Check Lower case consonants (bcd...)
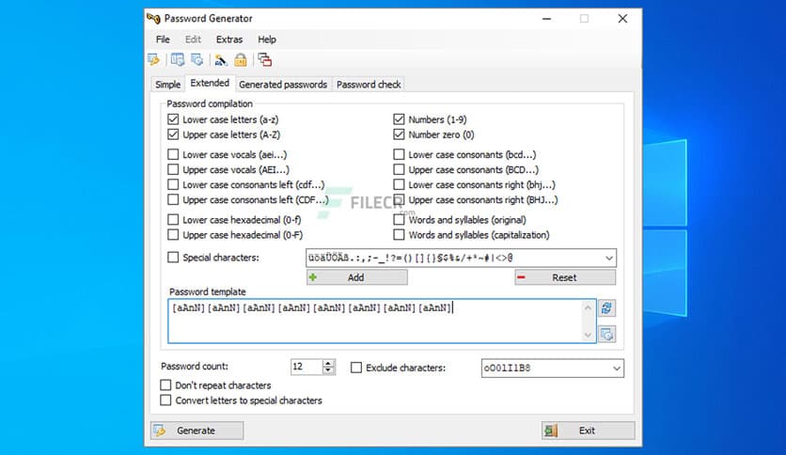 [x=399, y=154]
